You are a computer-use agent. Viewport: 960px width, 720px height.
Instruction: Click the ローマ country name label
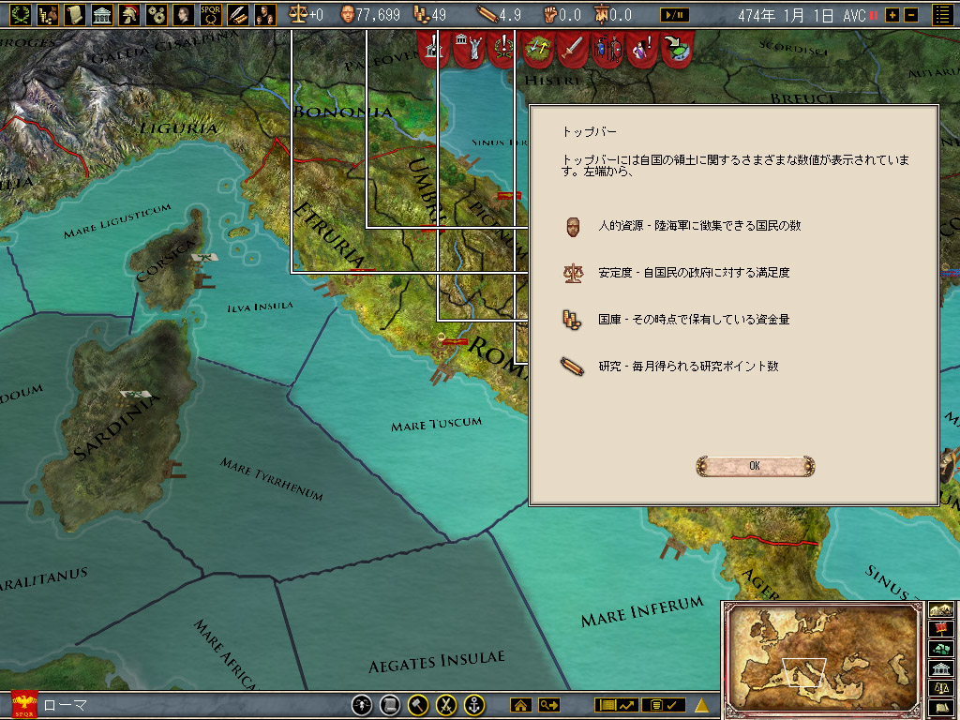pos(67,705)
